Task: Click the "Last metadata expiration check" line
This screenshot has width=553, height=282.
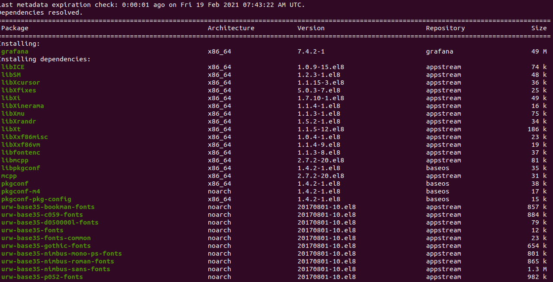Action: 152,5
